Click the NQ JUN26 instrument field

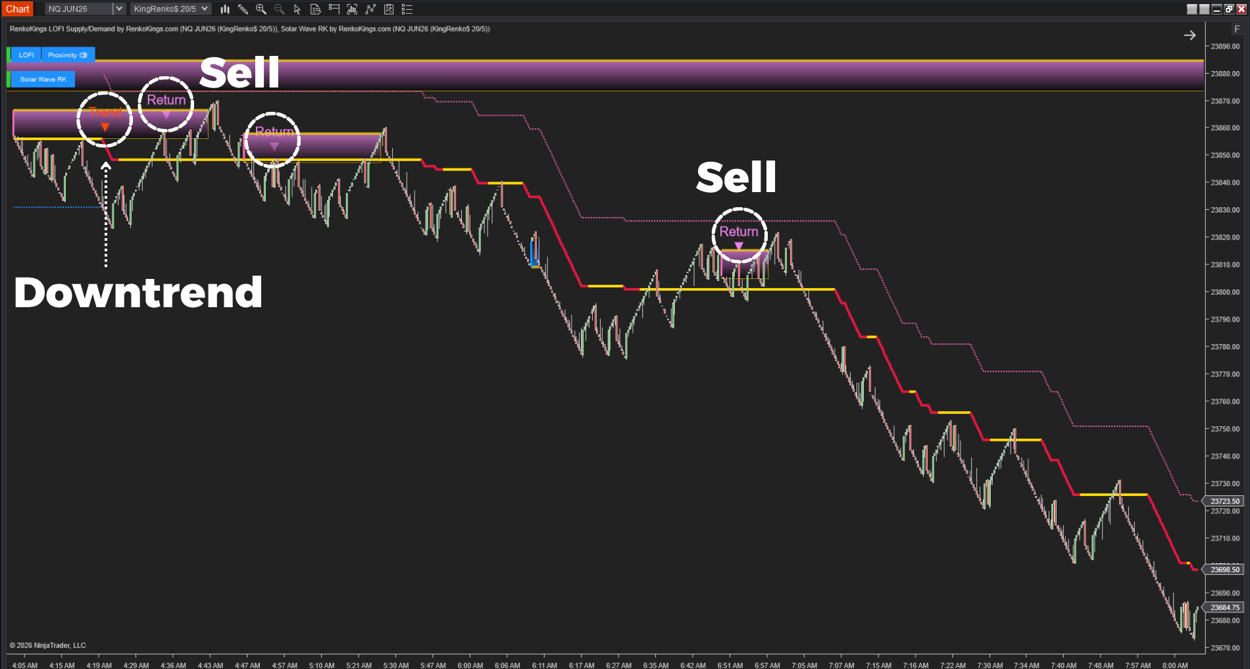pos(78,9)
